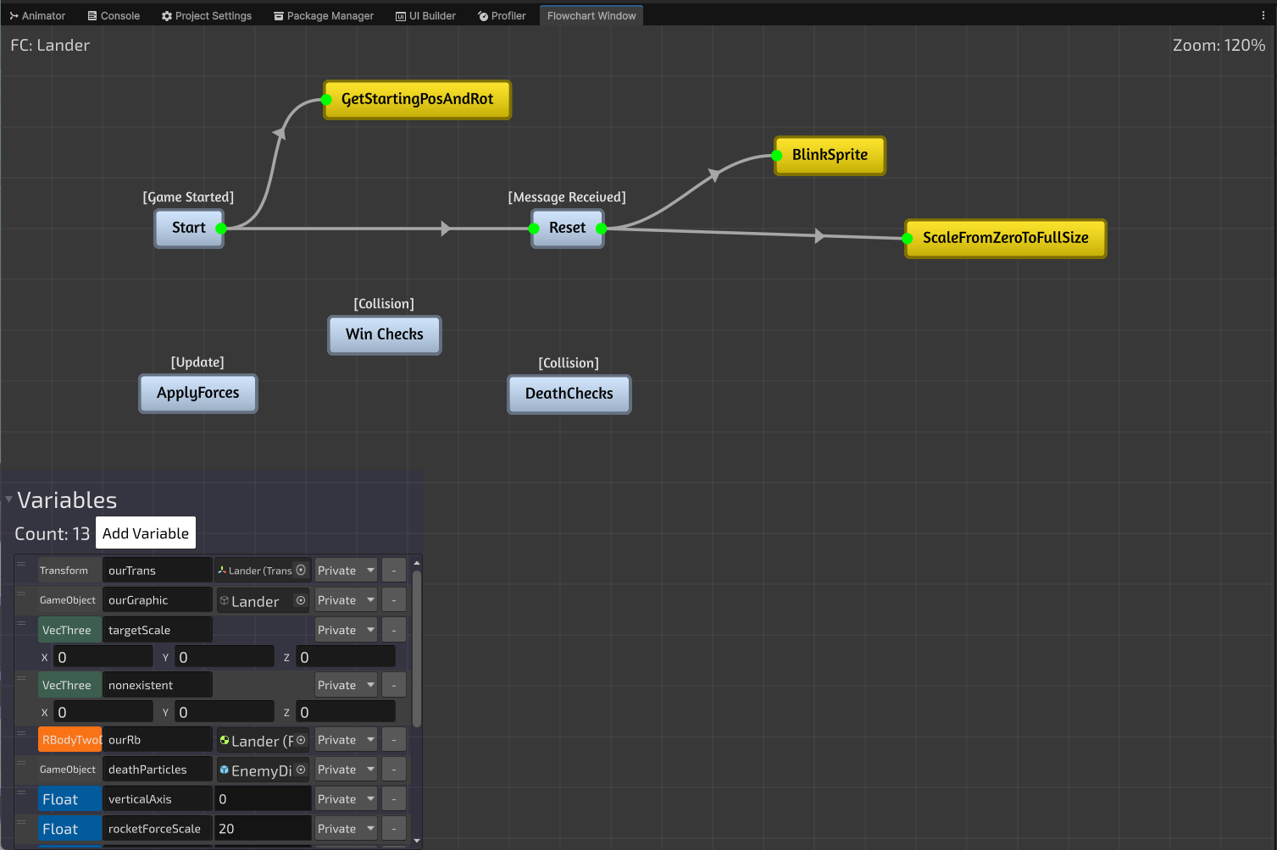Edit the verticalAxis value field
The height and width of the screenshot is (850, 1277).
263,799
